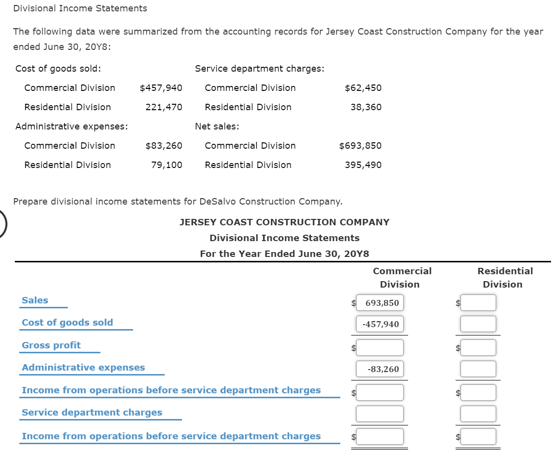Open the Administrative expenses label dropdown
555x462 pixels.
click(x=92, y=368)
